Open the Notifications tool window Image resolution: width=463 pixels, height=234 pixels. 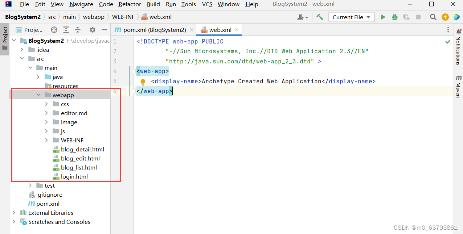click(x=458, y=47)
